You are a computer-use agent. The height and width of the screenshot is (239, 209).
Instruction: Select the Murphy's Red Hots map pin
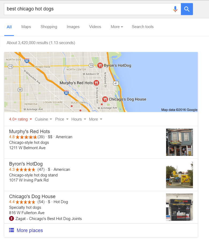point(96,83)
